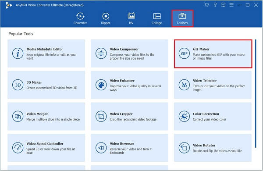The image size is (263, 171).
Task: Click the Video Compressor icon
Action: coord(101,53)
